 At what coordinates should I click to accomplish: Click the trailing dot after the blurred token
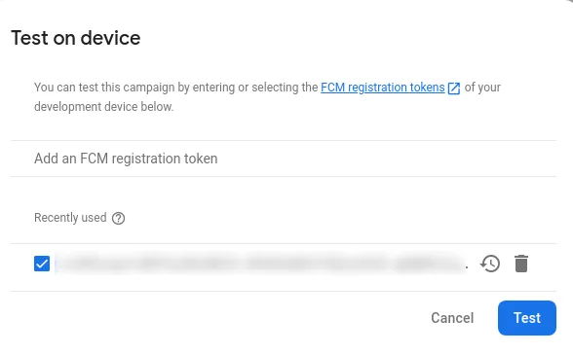(x=467, y=267)
